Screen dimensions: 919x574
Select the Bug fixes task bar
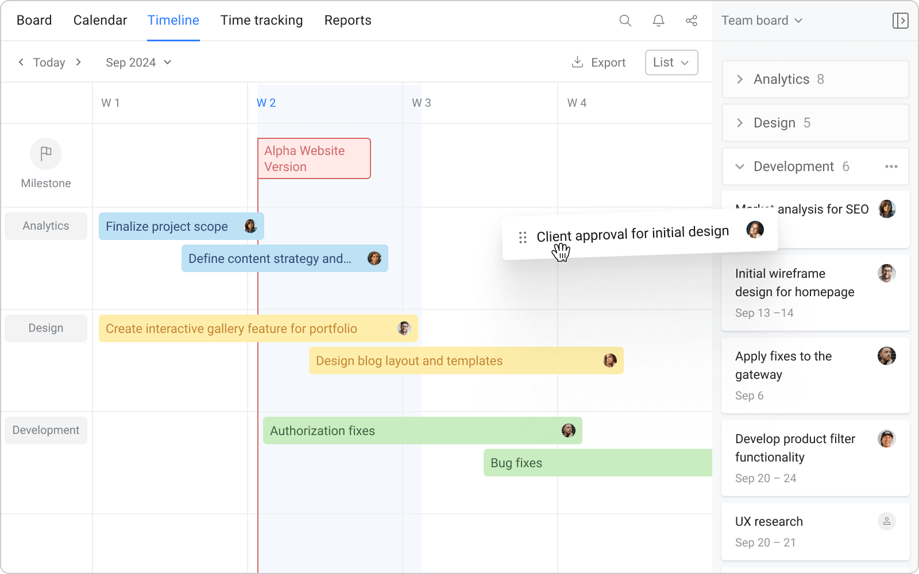[x=574, y=463]
